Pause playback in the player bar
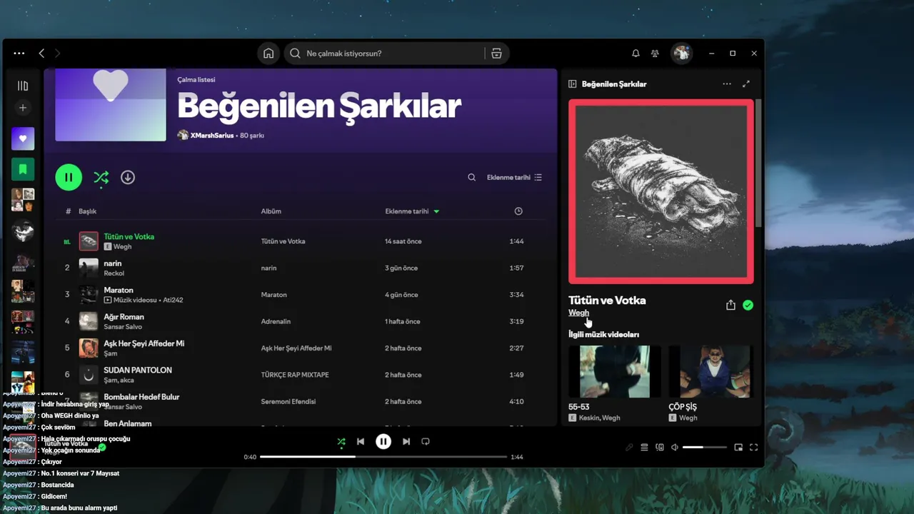The width and height of the screenshot is (914, 514). coord(383,442)
